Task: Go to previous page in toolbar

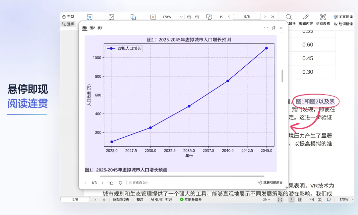Action: tap(229, 17)
